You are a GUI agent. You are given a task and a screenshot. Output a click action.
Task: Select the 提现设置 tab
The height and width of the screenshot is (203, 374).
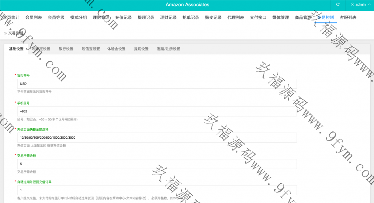(141, 49)
